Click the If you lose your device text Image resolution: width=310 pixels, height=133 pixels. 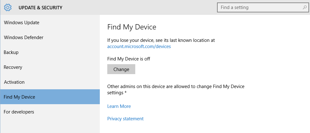click(x=161, y=40)
